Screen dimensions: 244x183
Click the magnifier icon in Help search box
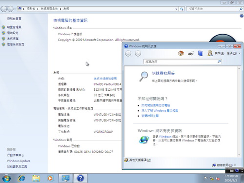pos(219,61)
